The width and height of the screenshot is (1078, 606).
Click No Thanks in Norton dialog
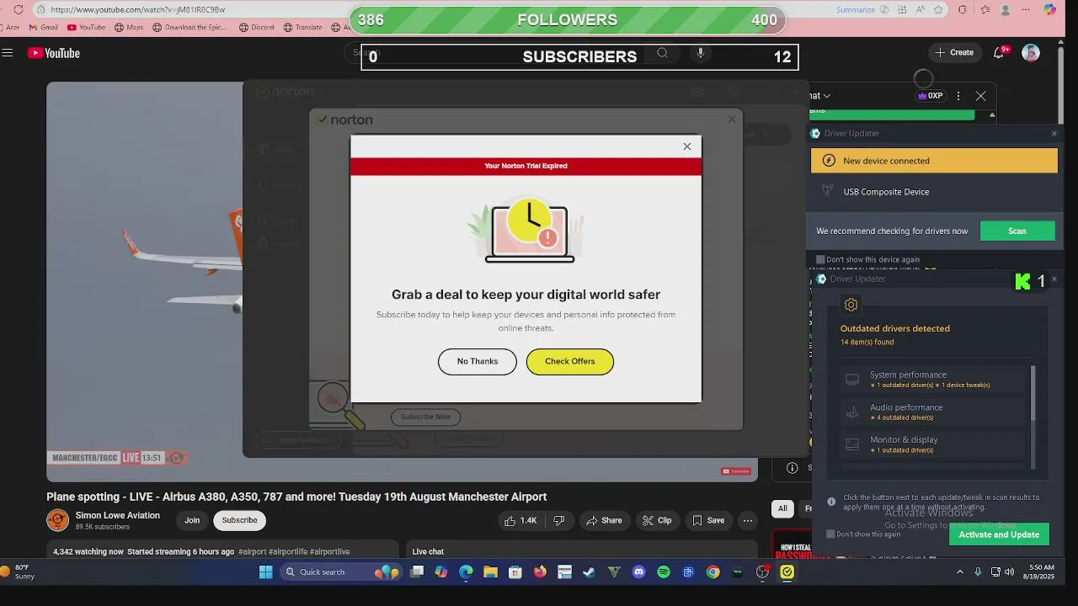tap(478, 361)
